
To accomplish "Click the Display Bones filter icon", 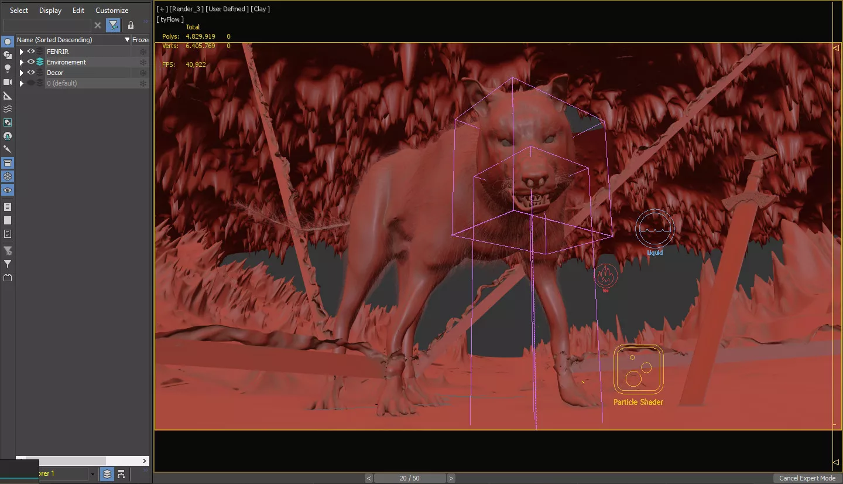I will (8, 150).
